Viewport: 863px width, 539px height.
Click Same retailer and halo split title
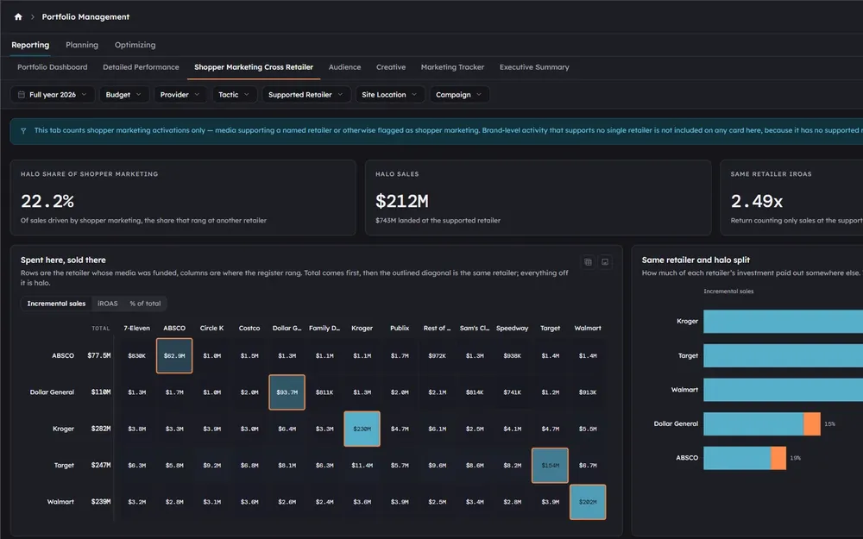[x=696, y=260]
